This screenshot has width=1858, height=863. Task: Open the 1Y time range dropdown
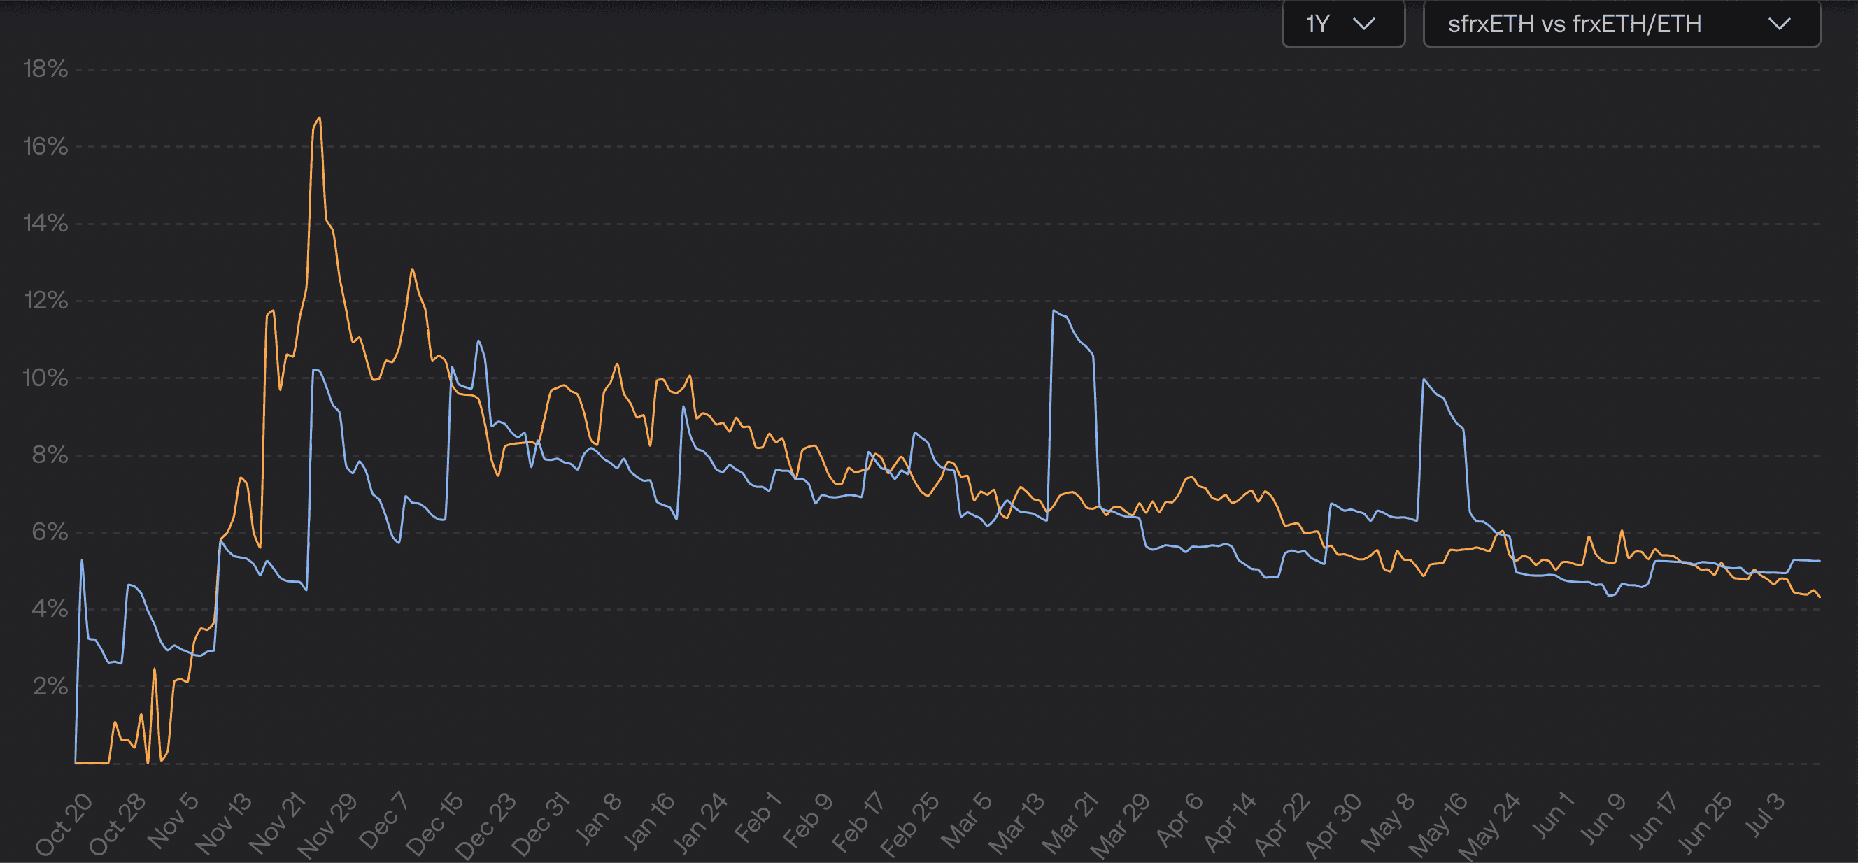1342,24
